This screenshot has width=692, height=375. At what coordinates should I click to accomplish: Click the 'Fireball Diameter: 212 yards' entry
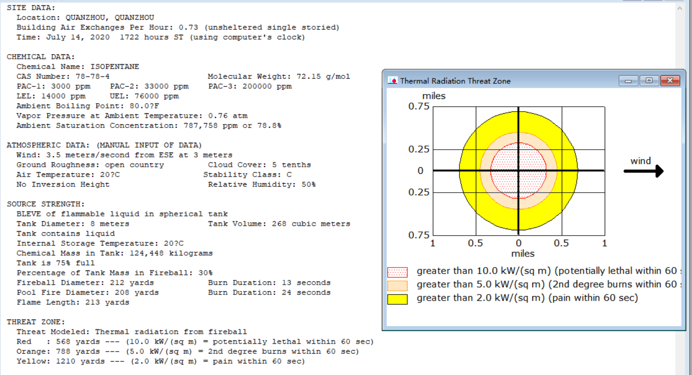point(85,283)
